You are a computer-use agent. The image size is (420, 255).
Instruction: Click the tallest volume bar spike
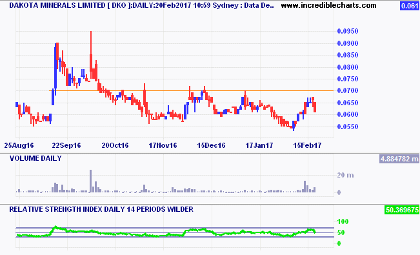pos(90,181)
